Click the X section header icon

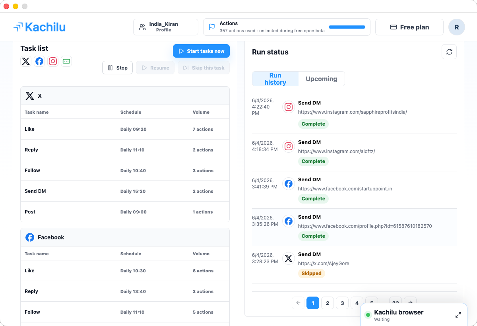tap(30, 96)
